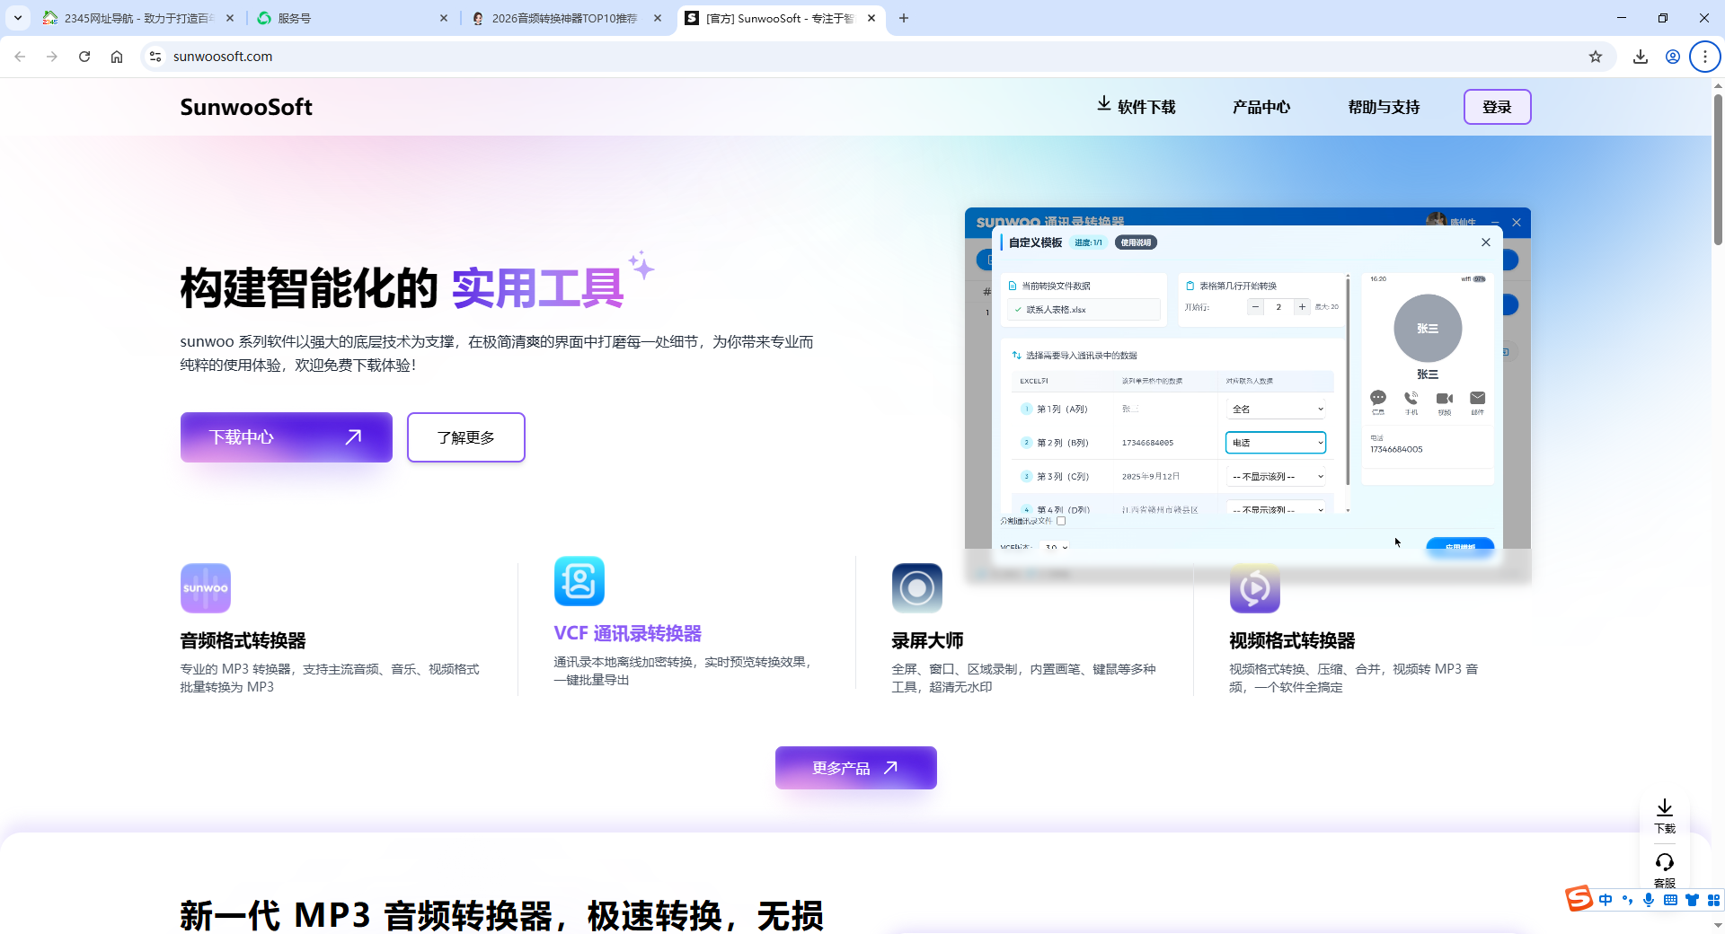Close the 2345网址导航 tab
Viewport: 1725px width, 934px height.
tap(230, 18)
